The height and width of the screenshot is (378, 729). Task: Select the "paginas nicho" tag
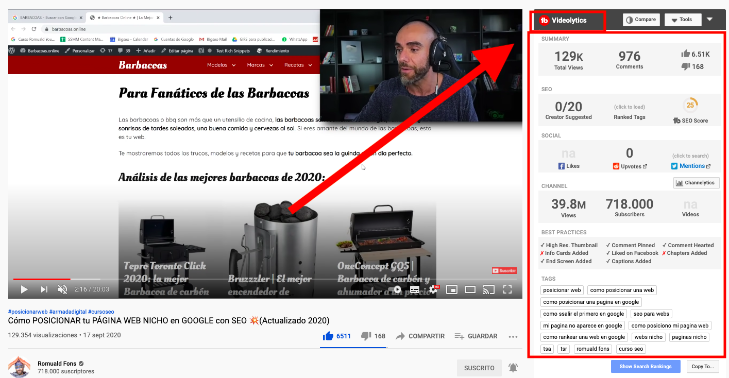689,337
